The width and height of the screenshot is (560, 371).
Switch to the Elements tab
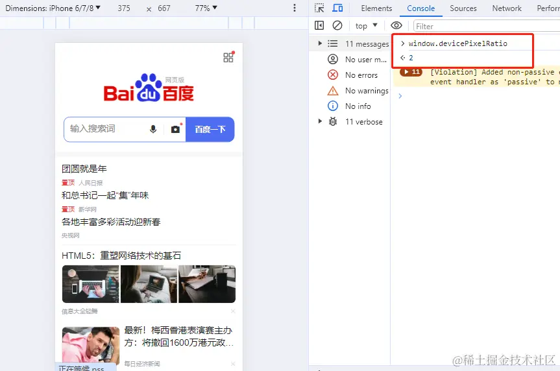(x=376, y=8)
